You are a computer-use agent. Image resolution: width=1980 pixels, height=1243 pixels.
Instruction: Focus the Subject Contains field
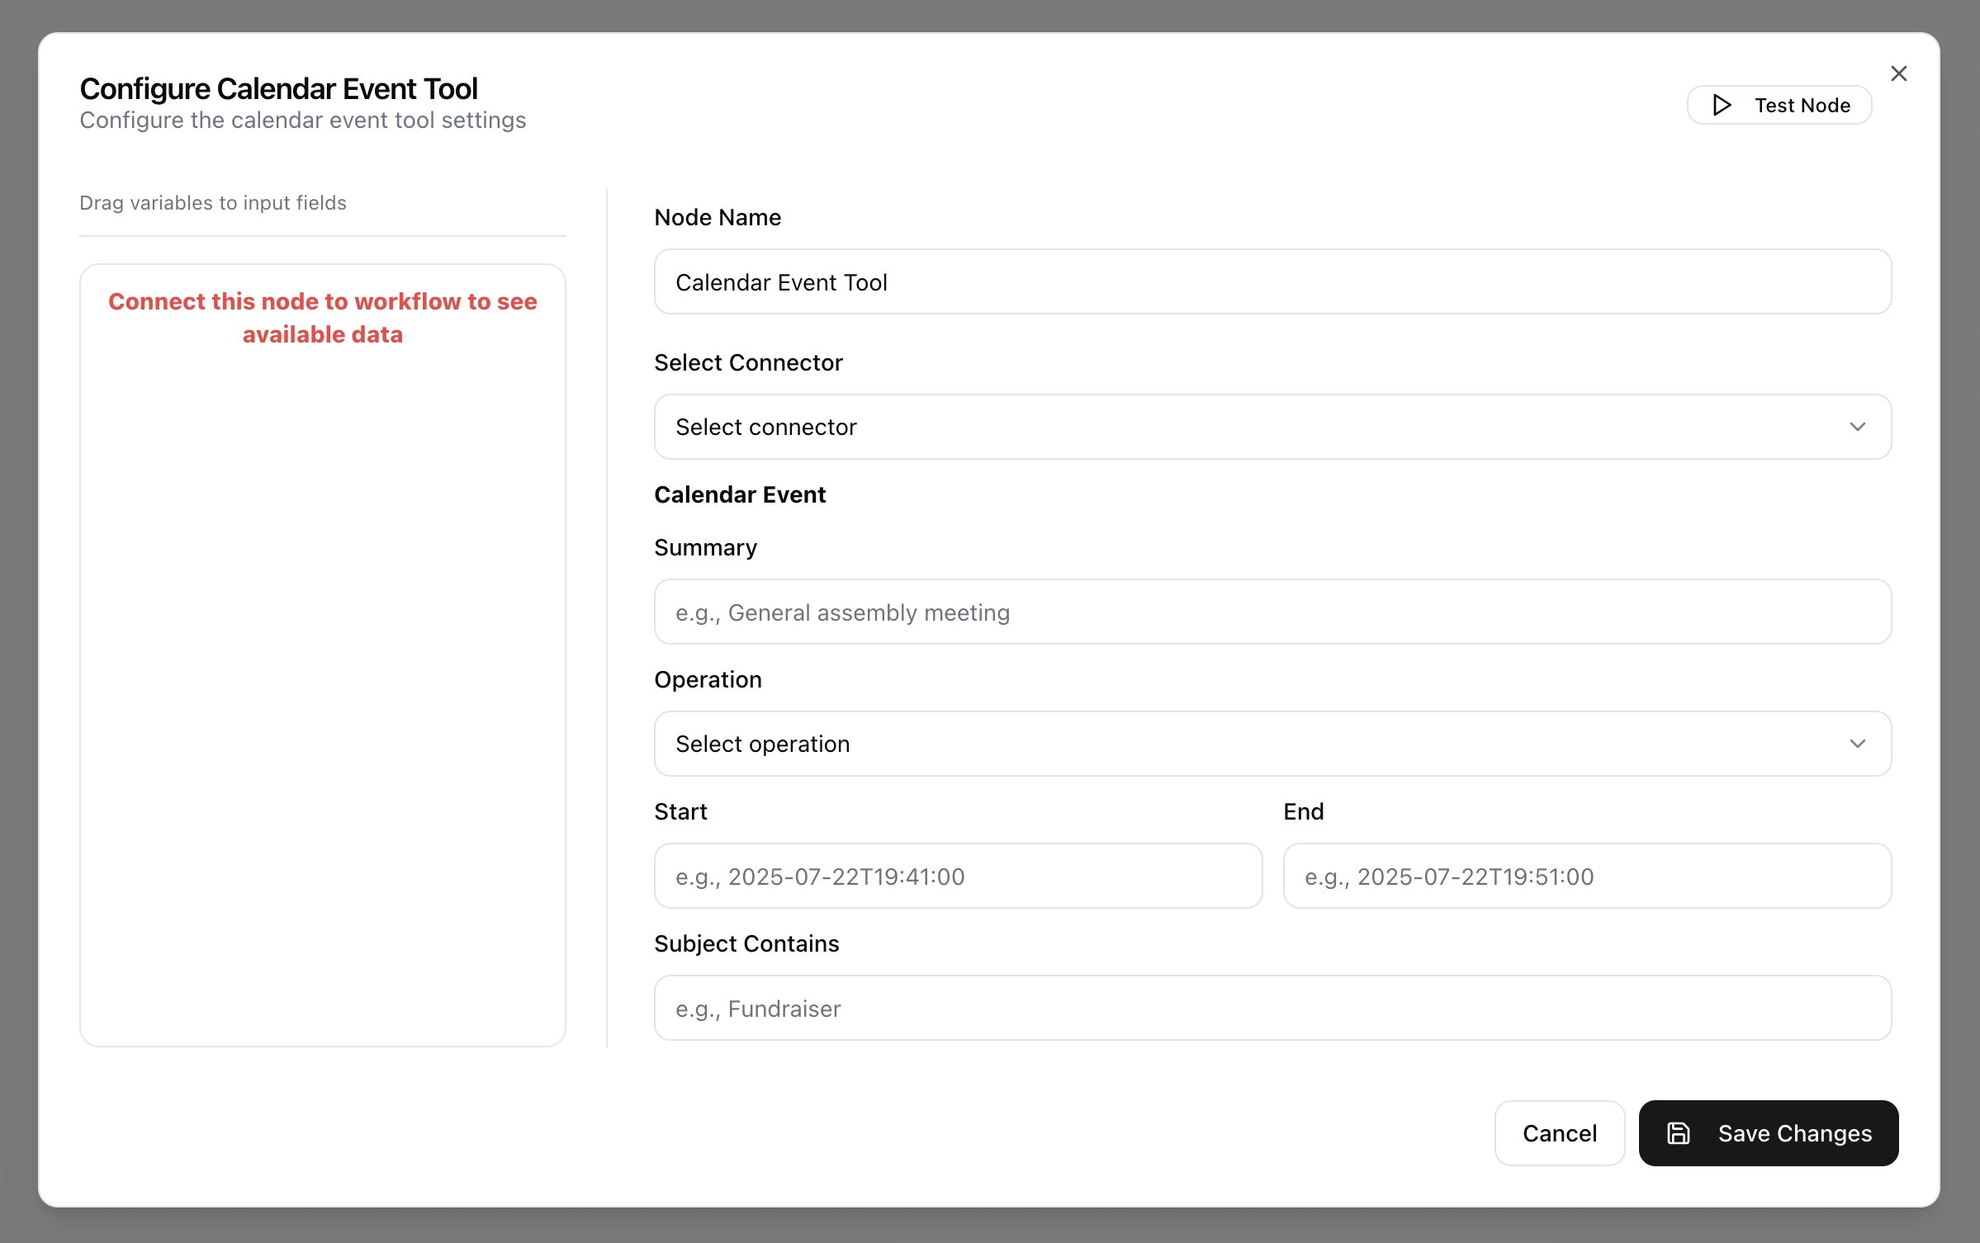tap(1272, 1009)
